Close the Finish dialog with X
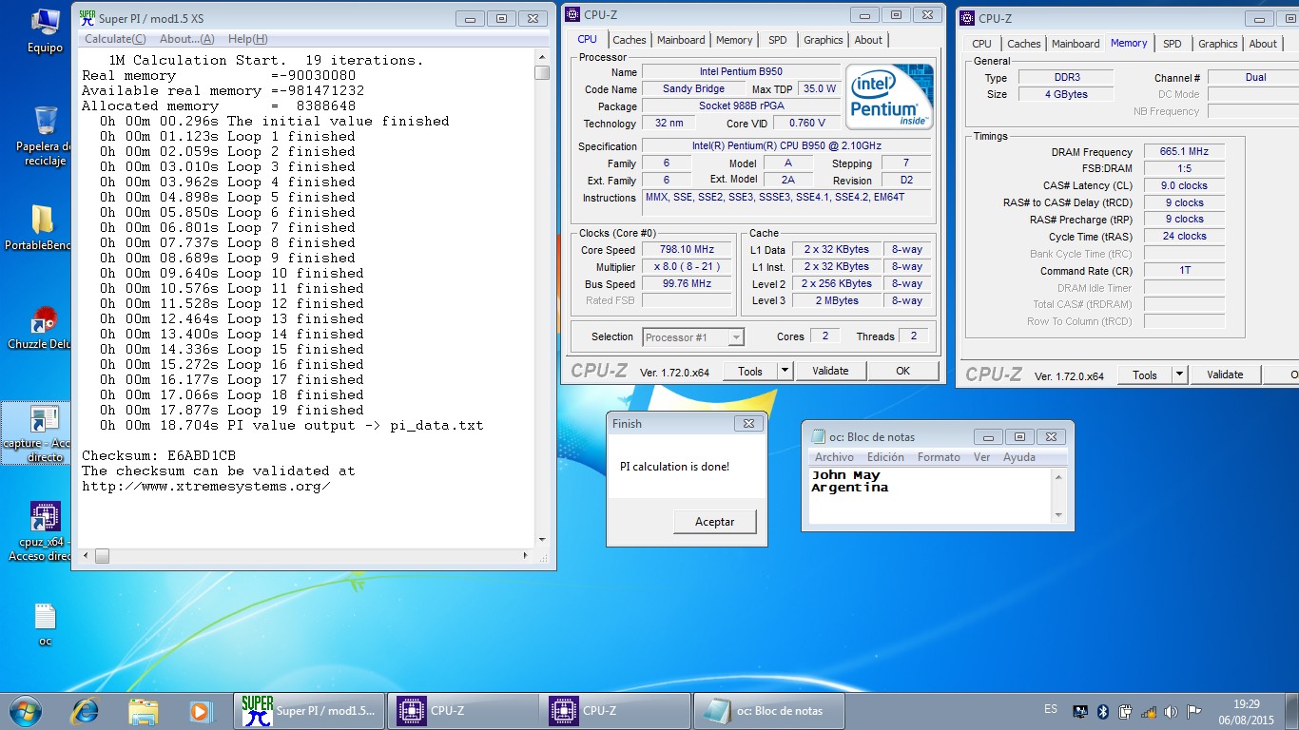1299x730 pixels. point(748,423)
